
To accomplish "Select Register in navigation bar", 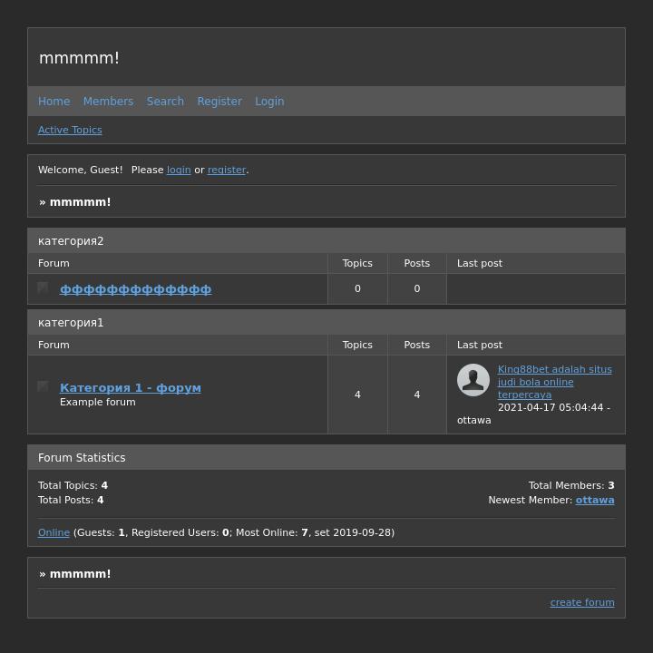I will (219, 102).
